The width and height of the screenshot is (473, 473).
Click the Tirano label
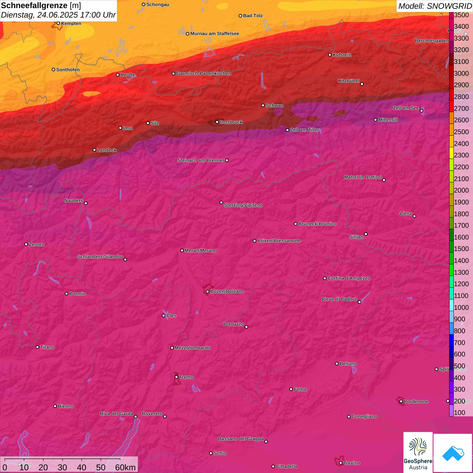click(47, 347)
